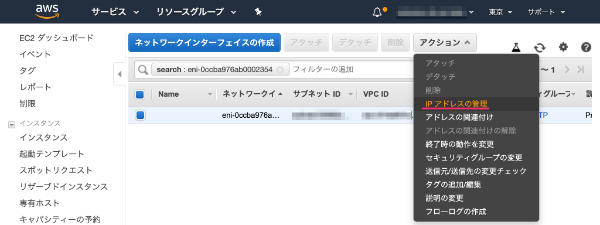Open the blurred account name dropdown
Viewport: 600px width, 225px height.
435,13
